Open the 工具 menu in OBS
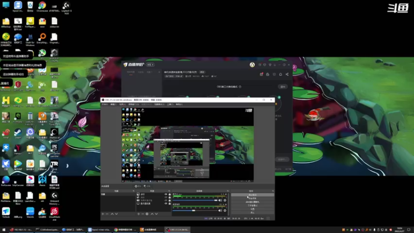This screenshot has height=233, width=414. 170,105
